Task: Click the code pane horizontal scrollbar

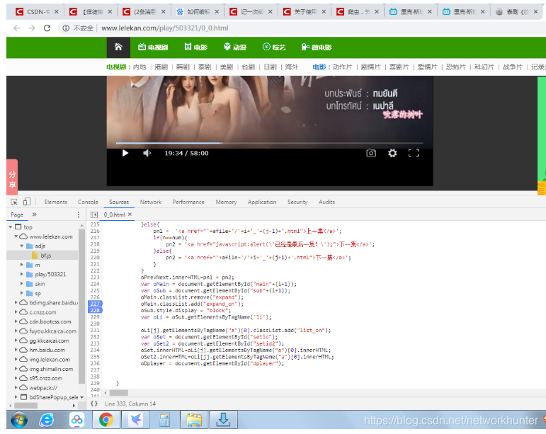Action: point(119,393)
